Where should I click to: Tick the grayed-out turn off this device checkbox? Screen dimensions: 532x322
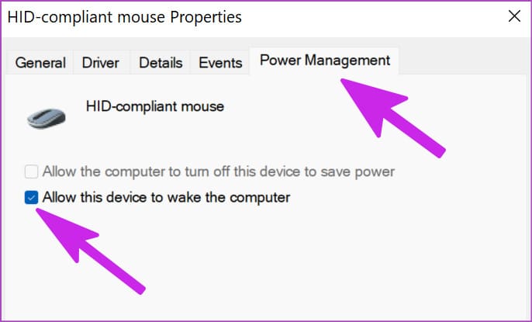[x=31, y=171]
